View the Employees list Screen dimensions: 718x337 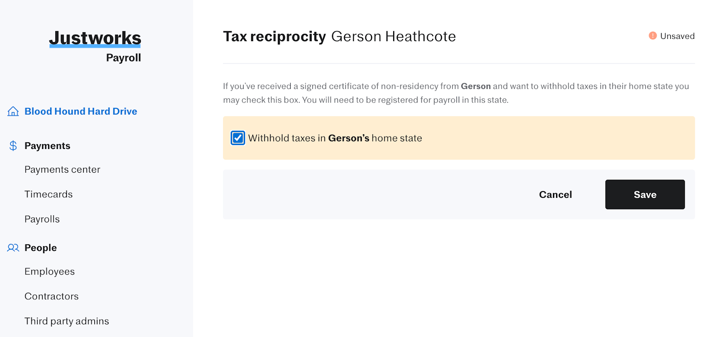point(49,271)
